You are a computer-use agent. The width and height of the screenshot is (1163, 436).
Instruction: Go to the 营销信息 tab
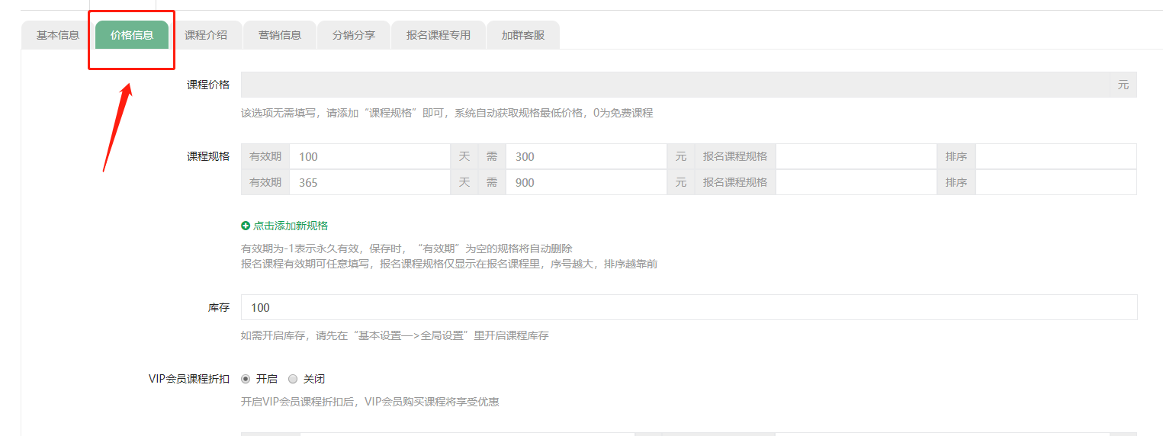280,35
